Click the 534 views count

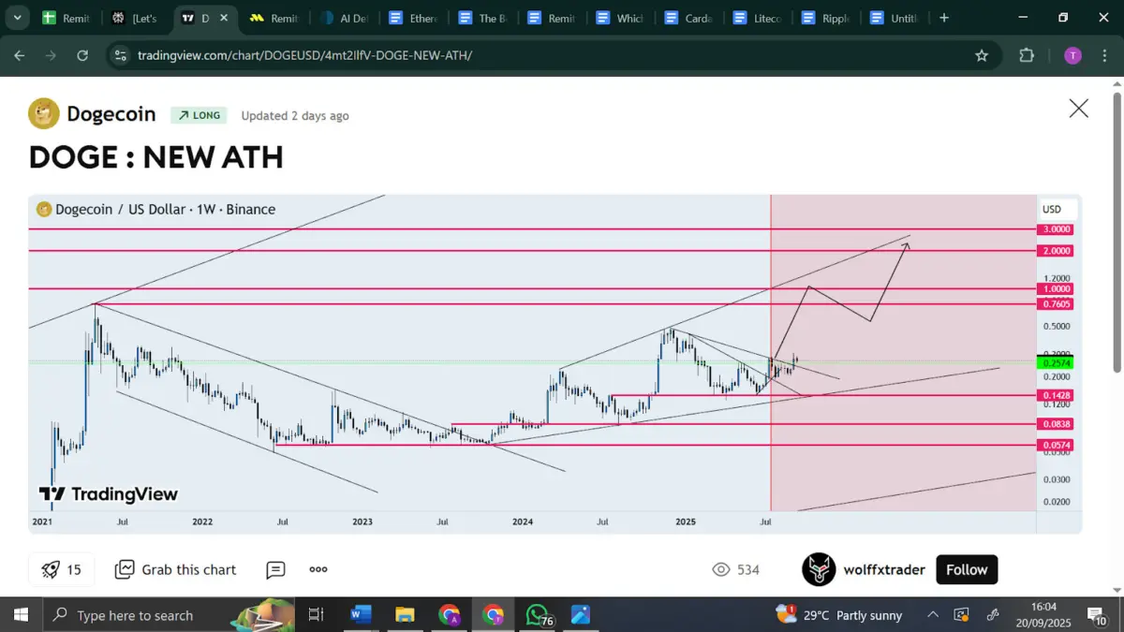(x=747, y=569)
